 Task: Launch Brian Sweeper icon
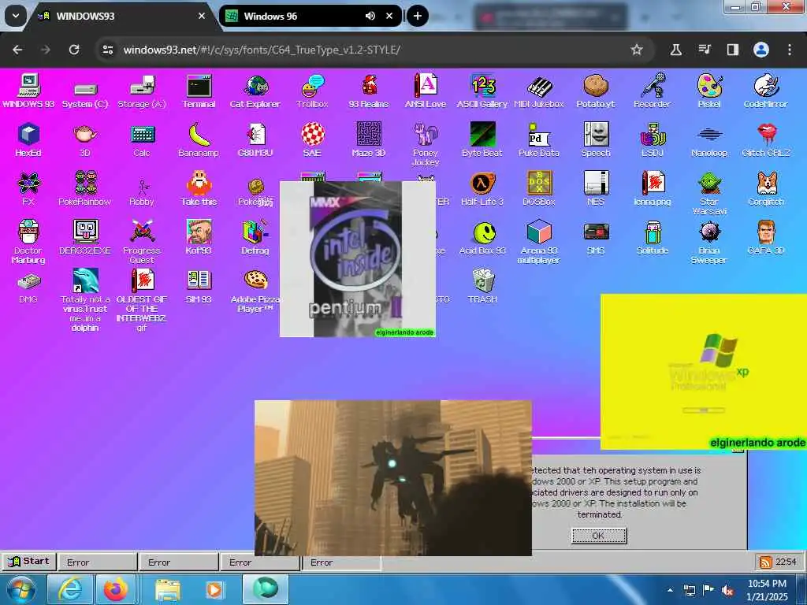pos(709,242)
